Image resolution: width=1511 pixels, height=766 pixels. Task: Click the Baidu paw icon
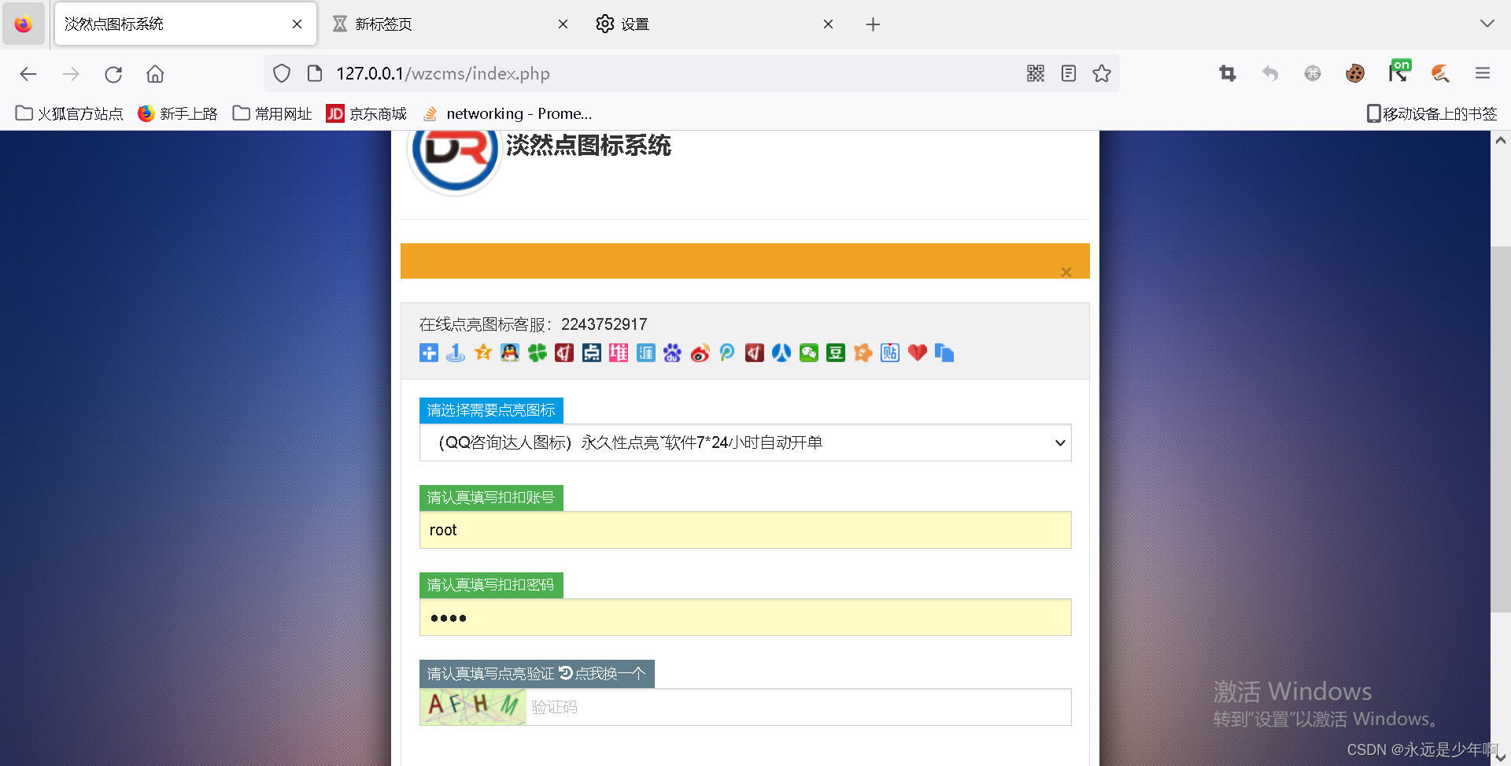(x=673, y=353)
